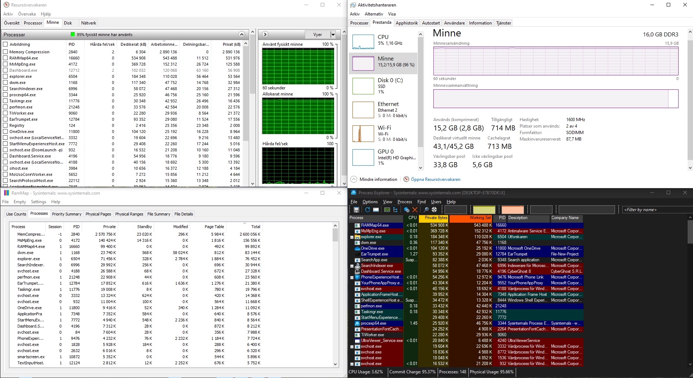
Task: Check the Avbildning select-all checkbox in Resursövervakaren
Action: coord(5,44)
